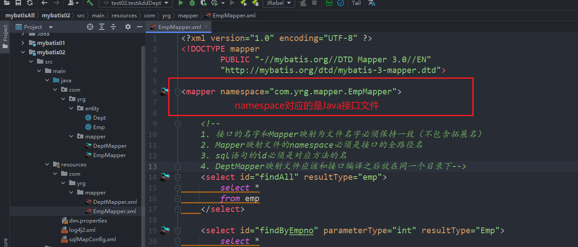Run with coverage shield icon
This screenshot has height=247, width=578.
[203, 3]
